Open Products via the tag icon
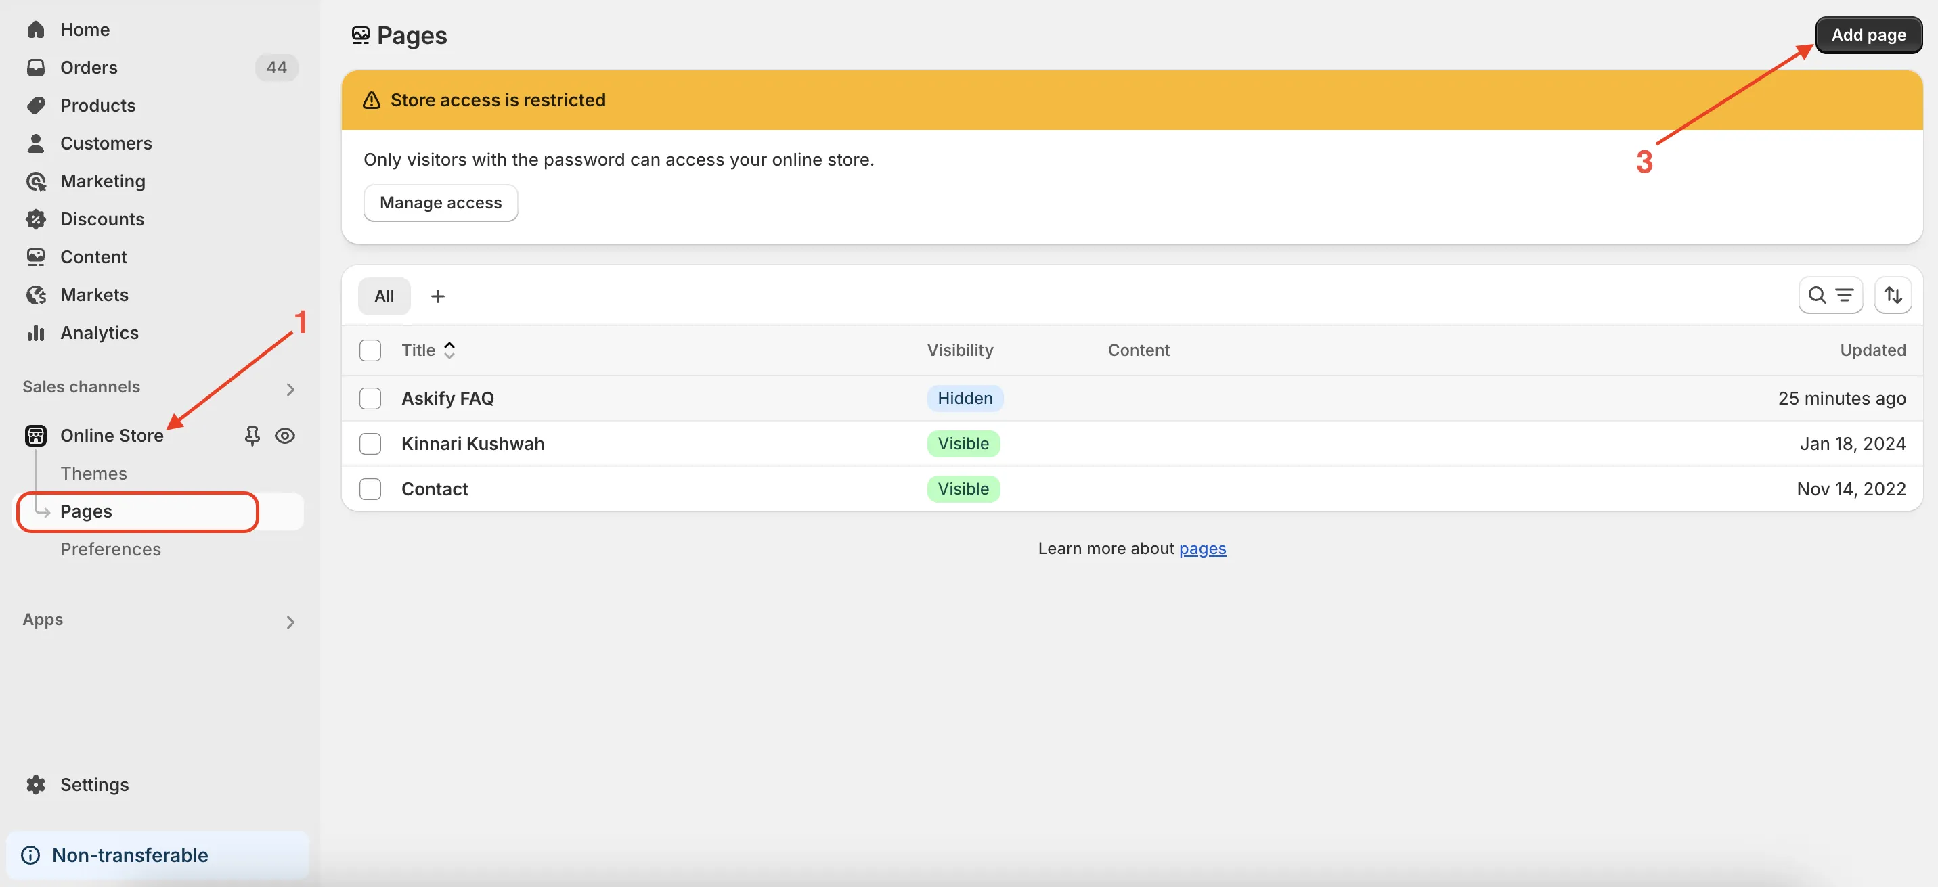 35,106
